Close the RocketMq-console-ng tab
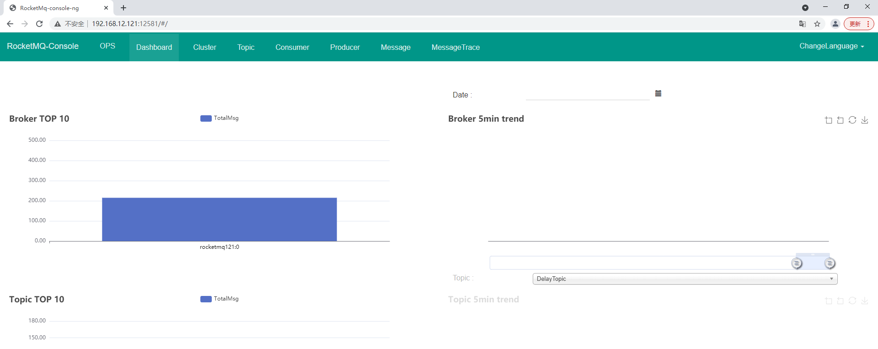 (x=106, y=8)
